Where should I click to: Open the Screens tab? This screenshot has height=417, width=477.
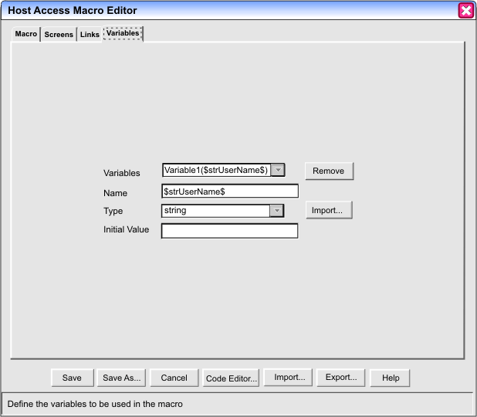[59, 35]
